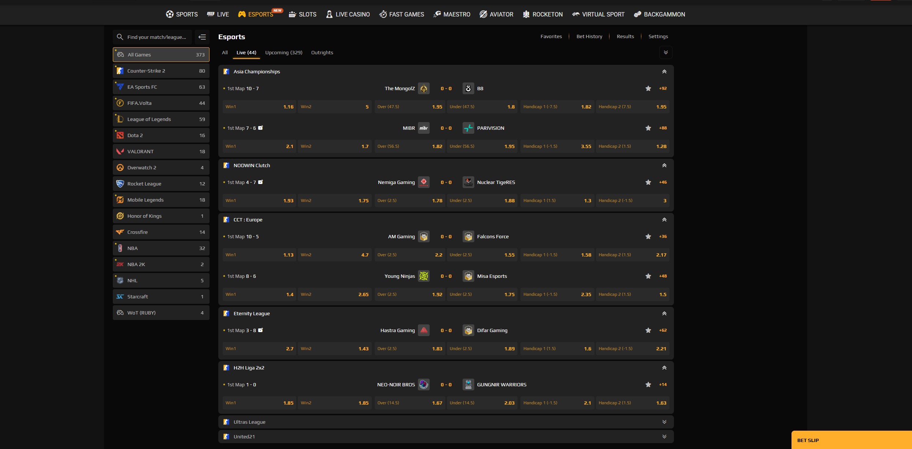Viewport: 912px width, 449px height.
Task: Collapse Eternity League section
Action: click(664, 313)
